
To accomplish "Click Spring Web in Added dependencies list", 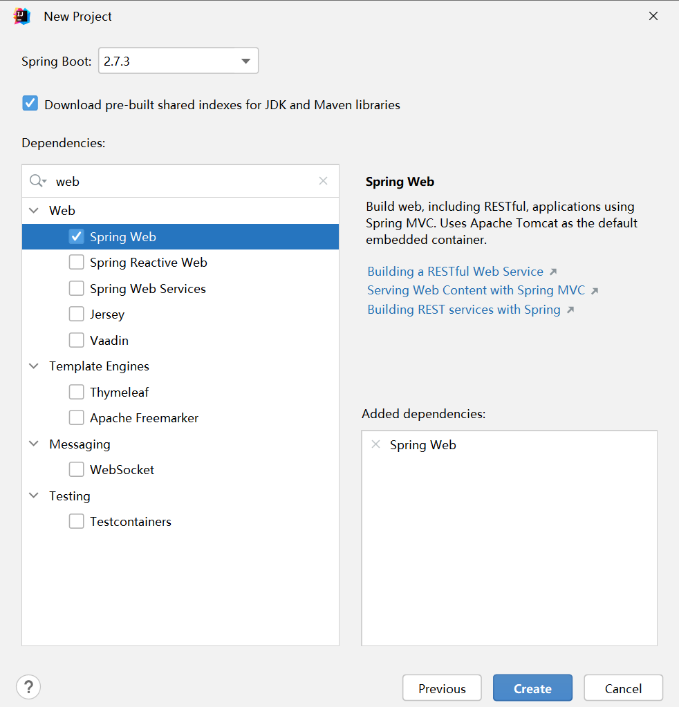I will (x=422, y=445).
